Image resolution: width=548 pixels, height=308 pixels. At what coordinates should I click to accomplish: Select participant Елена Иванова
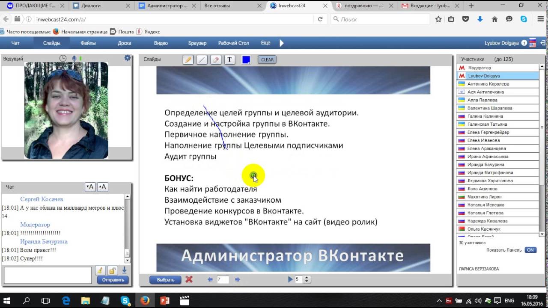[498, 140]
